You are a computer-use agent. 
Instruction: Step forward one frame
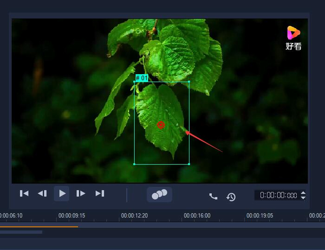(81, 193)
